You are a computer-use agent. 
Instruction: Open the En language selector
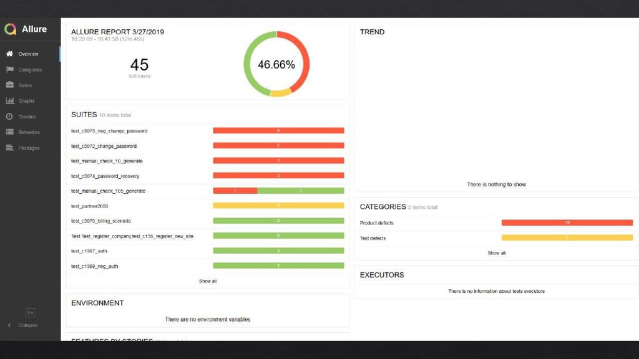click(30, 313)
